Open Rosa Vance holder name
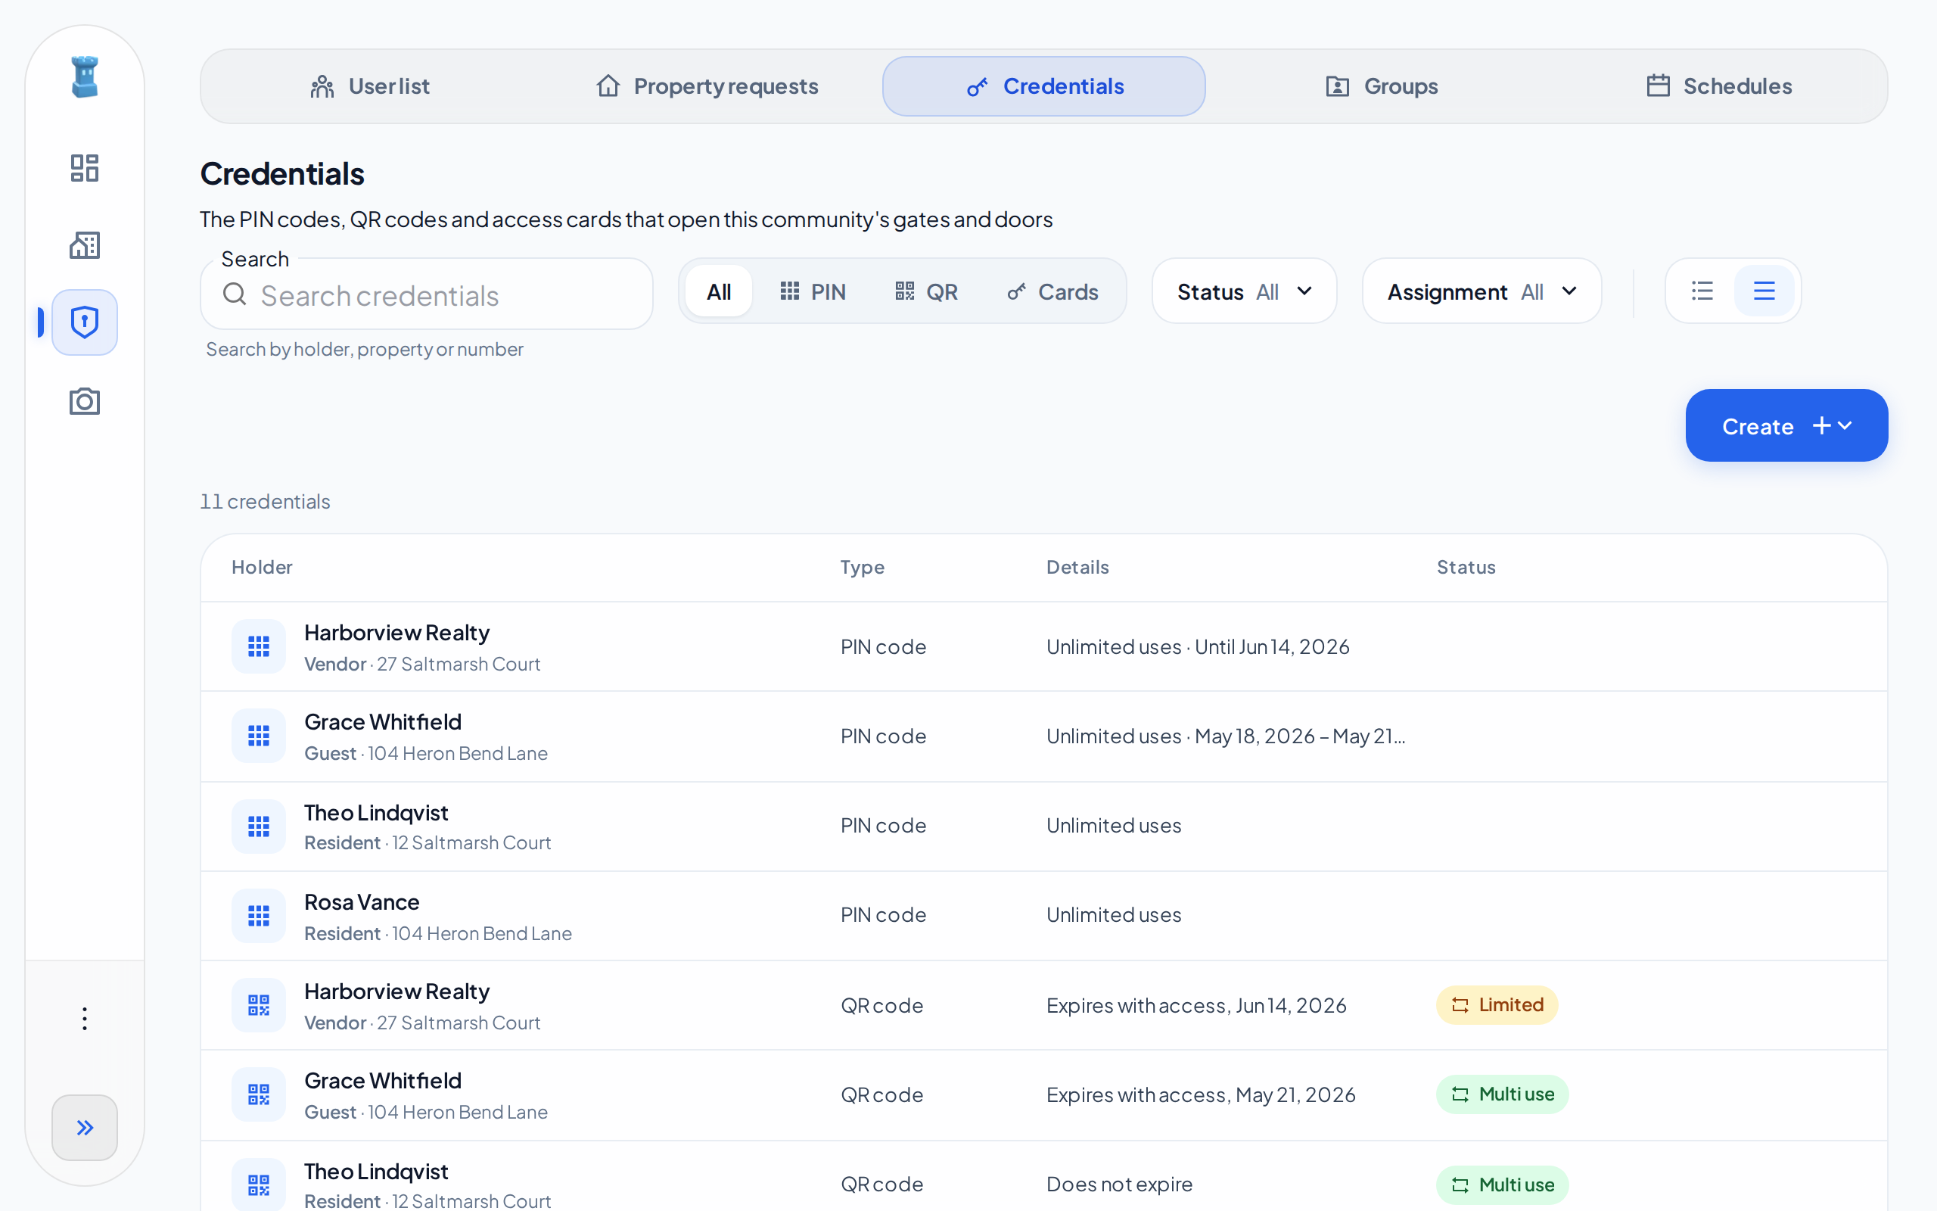This screenshot has width=1937, height=1211. [x=362, y=902]
